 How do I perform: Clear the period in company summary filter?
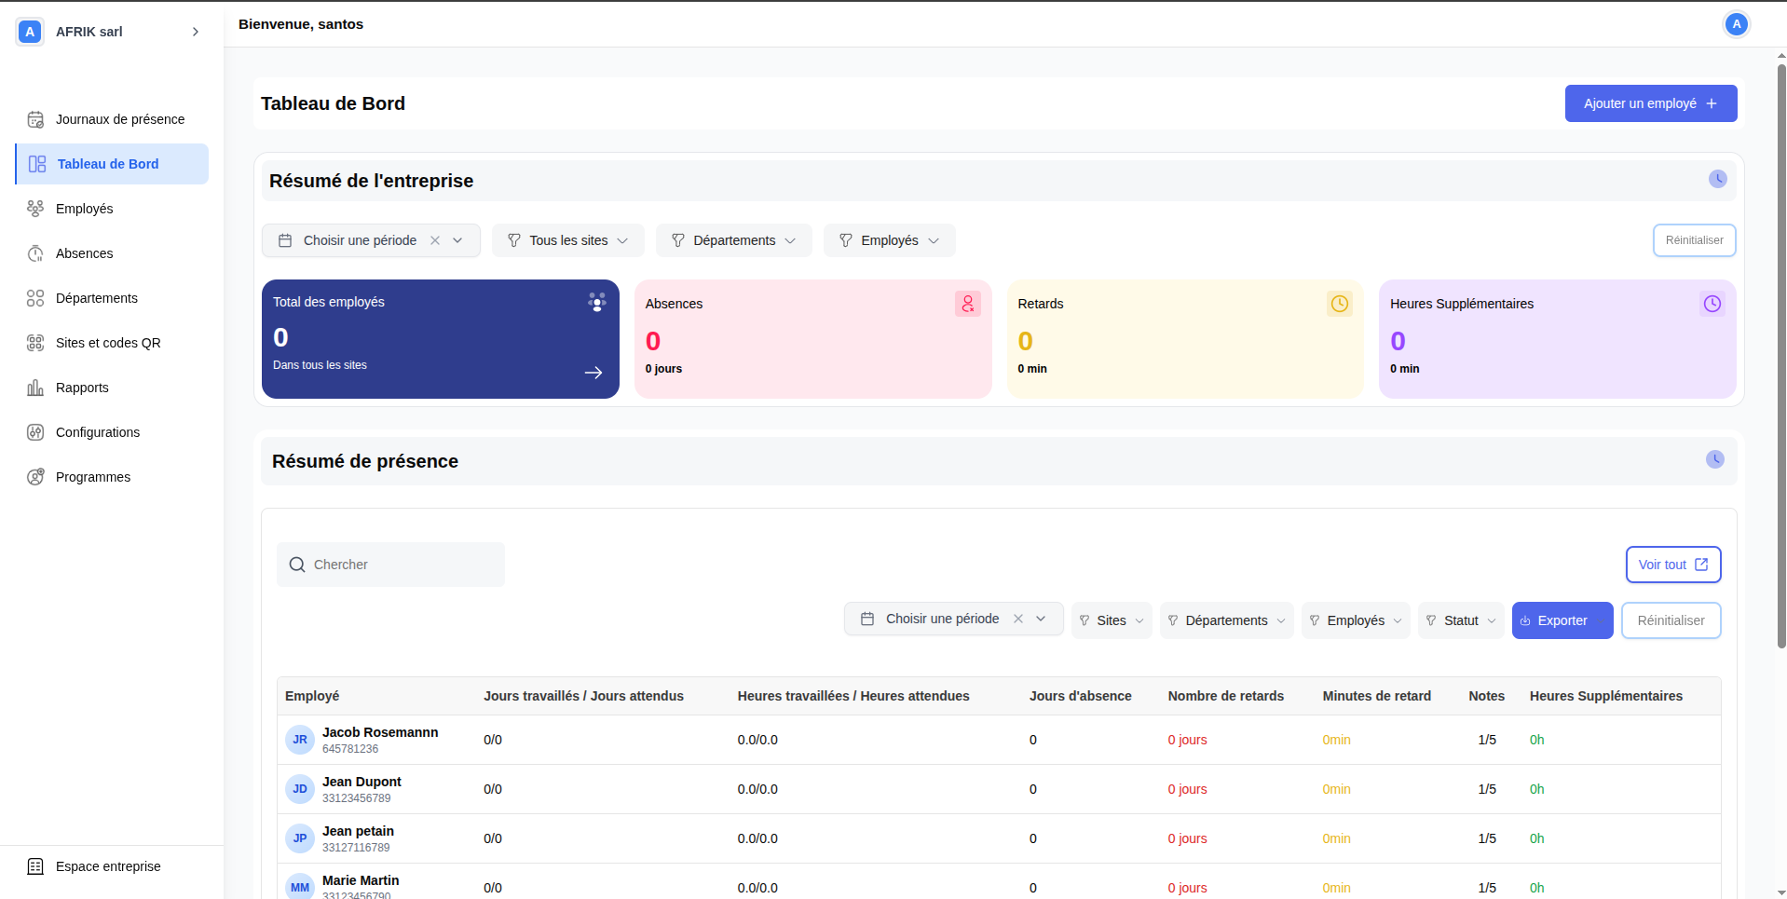pyautogui.click(x=435, y=240)
